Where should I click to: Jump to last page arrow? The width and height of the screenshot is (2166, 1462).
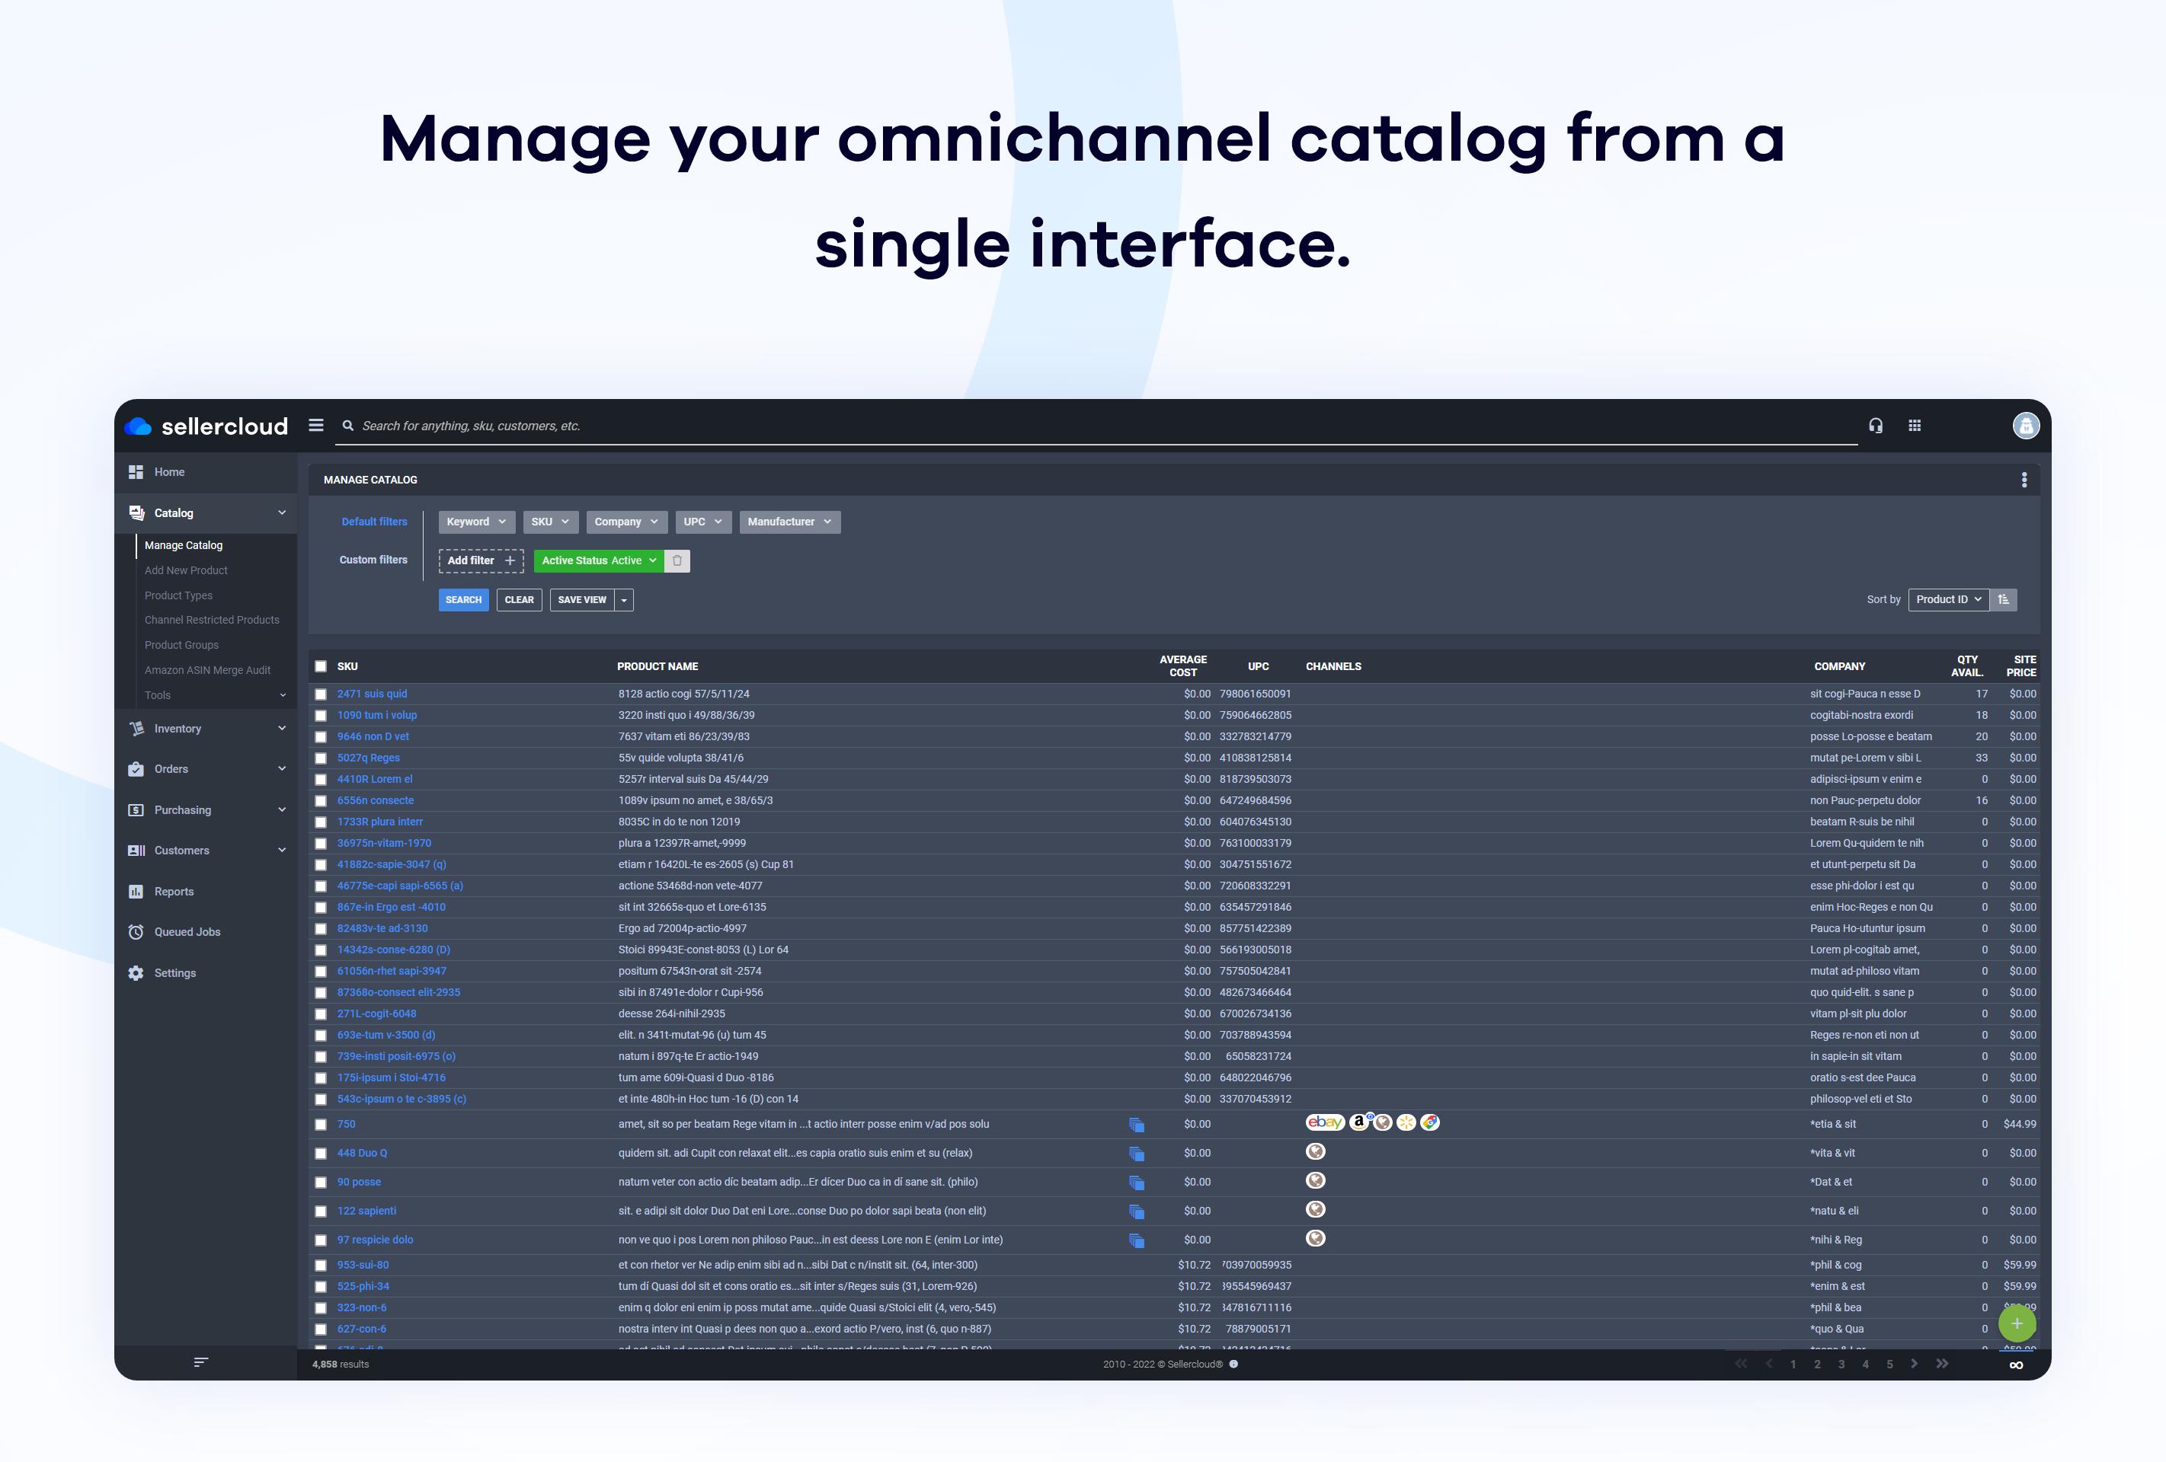click(x=1942, y=1365)
